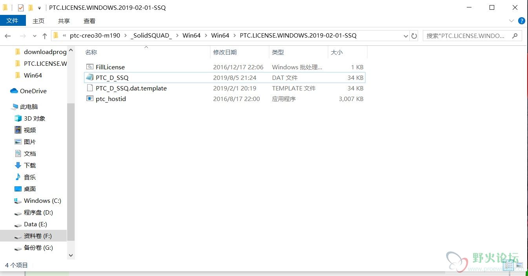Open recent locations dropdown arrow
Screen dimensions: 528x276
(x=35, y=36)
